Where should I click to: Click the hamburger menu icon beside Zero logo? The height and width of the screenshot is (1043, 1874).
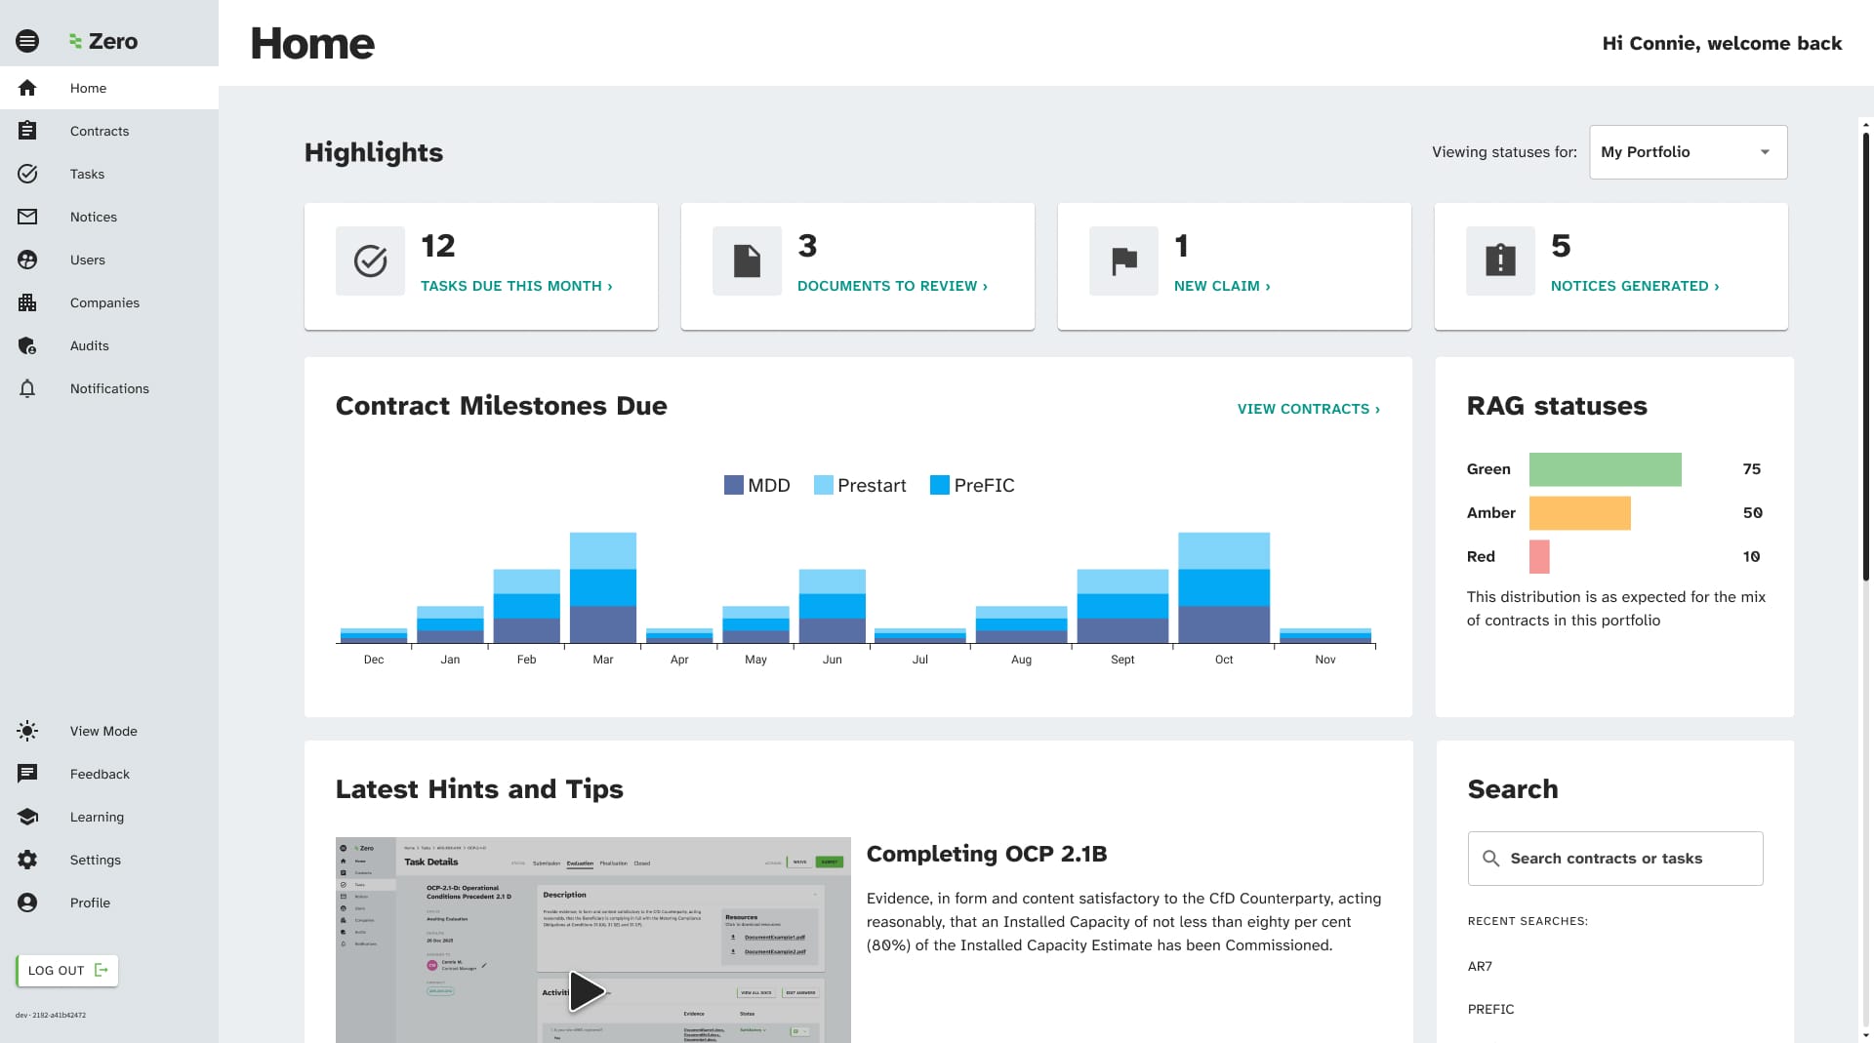point(27,41)
